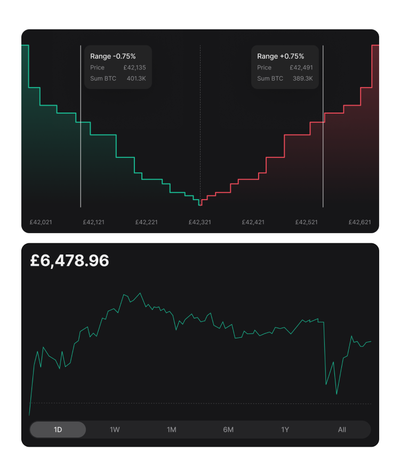Click the £42,121 price axis label
Image resolution: width=400 pixels, height=476 pixels.
[94, 222]
